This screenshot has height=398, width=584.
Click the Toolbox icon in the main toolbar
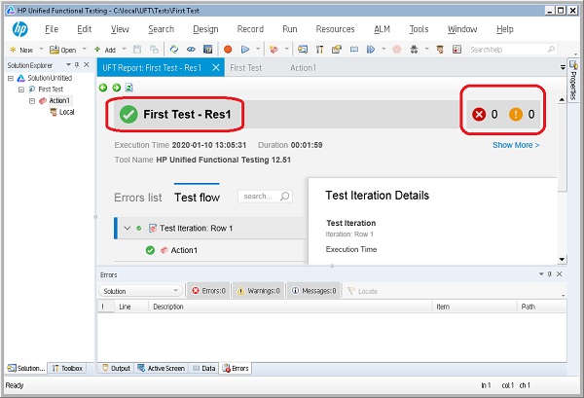click(x=319, y=50)
